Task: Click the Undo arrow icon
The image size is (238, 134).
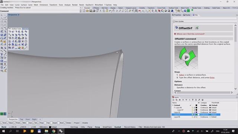Action: [110, 11]
